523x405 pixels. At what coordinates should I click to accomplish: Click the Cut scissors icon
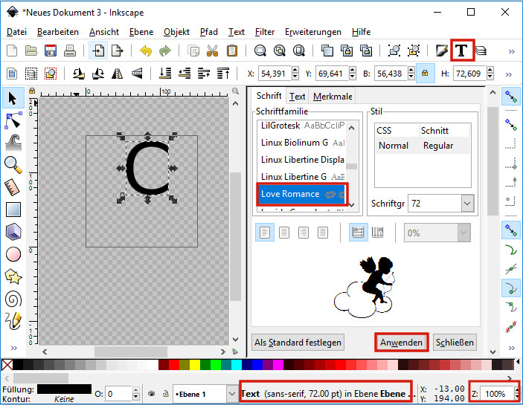[213, 51]
